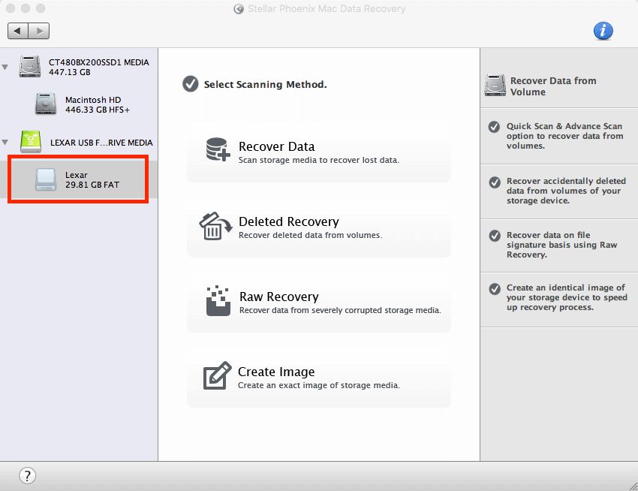Image resolution: width=638 pixels, height=491 pixels.
Task: Select the Lexar volume icon
Action: click(46, 179)
